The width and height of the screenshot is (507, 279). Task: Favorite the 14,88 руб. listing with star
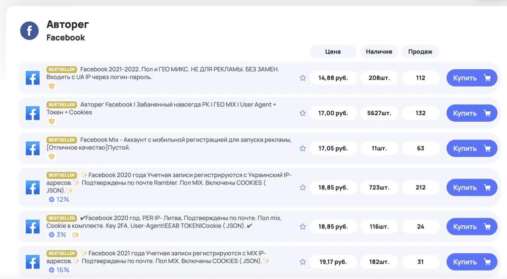(x=303, y=78)
